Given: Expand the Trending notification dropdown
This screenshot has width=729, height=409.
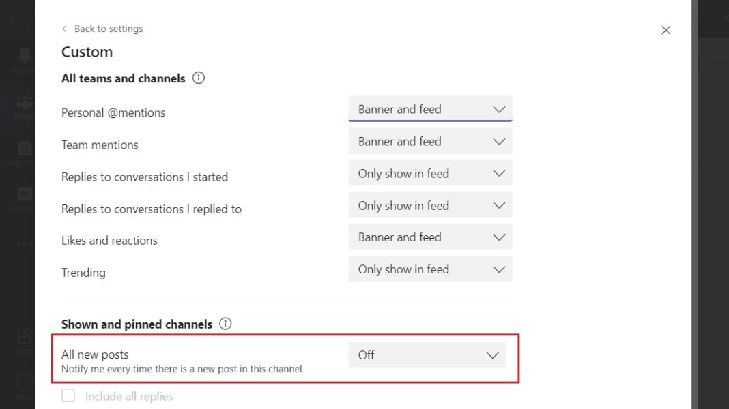Looking at the screenshot, I should click(x=430, y=269).
